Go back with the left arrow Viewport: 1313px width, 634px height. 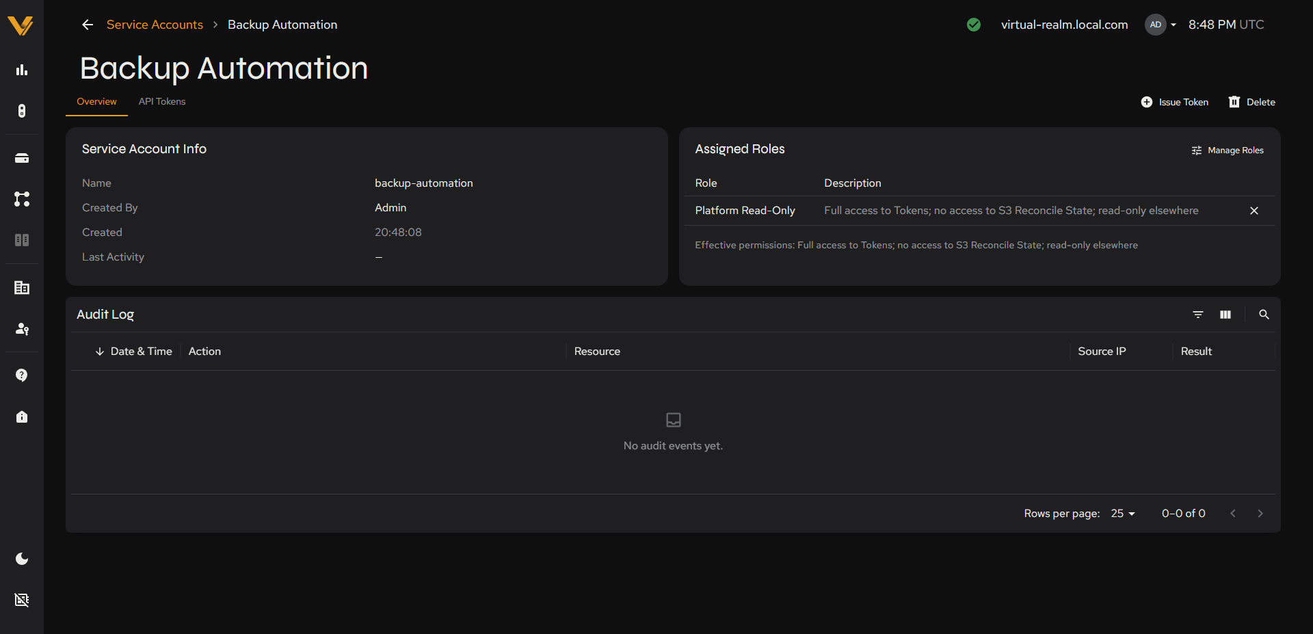click(x=88, y=25)
